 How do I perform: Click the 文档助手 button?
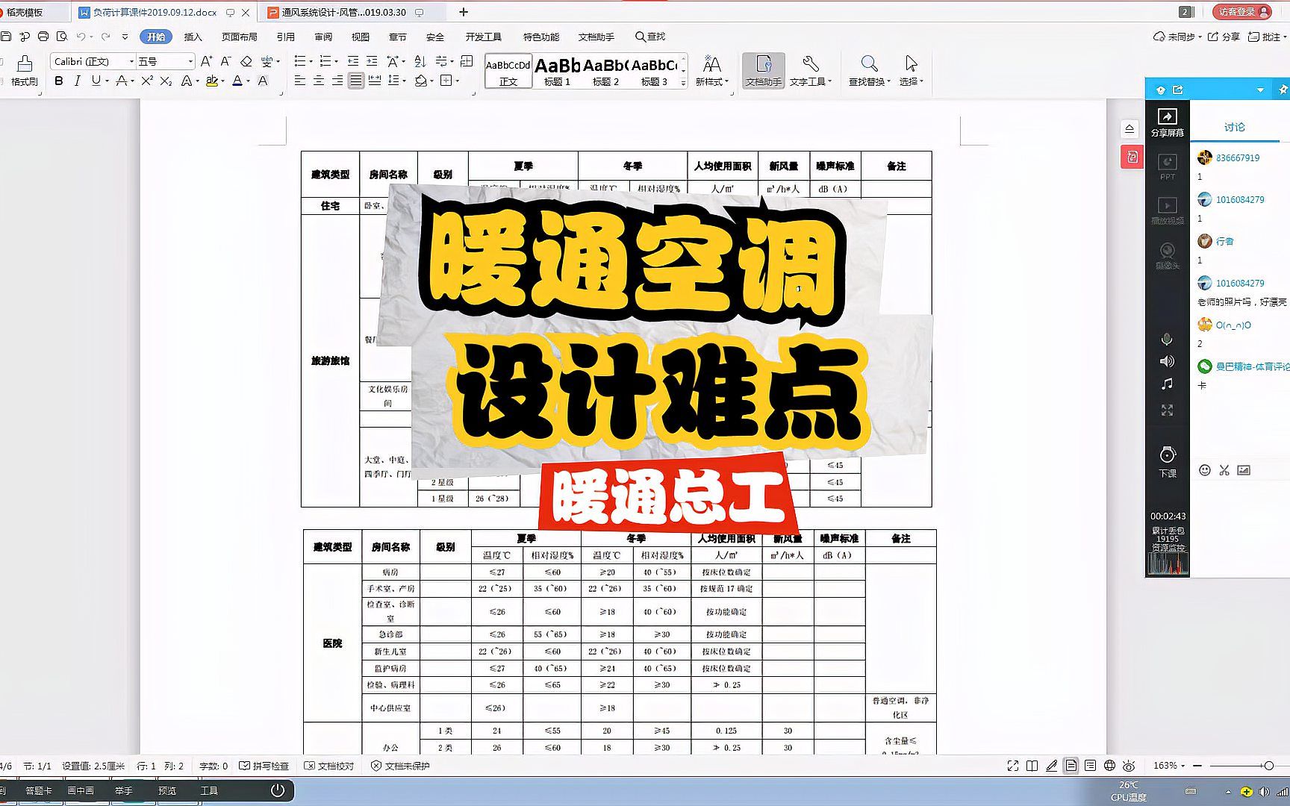coord(763,71)
